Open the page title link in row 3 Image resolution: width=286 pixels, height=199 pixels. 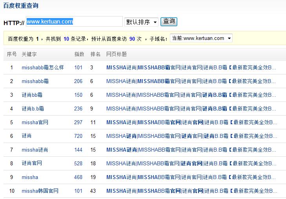pos(191,95)
